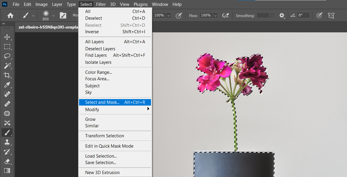Click the brush angle input field
The image size is (347, 177).
pyautogui.click(x=303, y=15)
